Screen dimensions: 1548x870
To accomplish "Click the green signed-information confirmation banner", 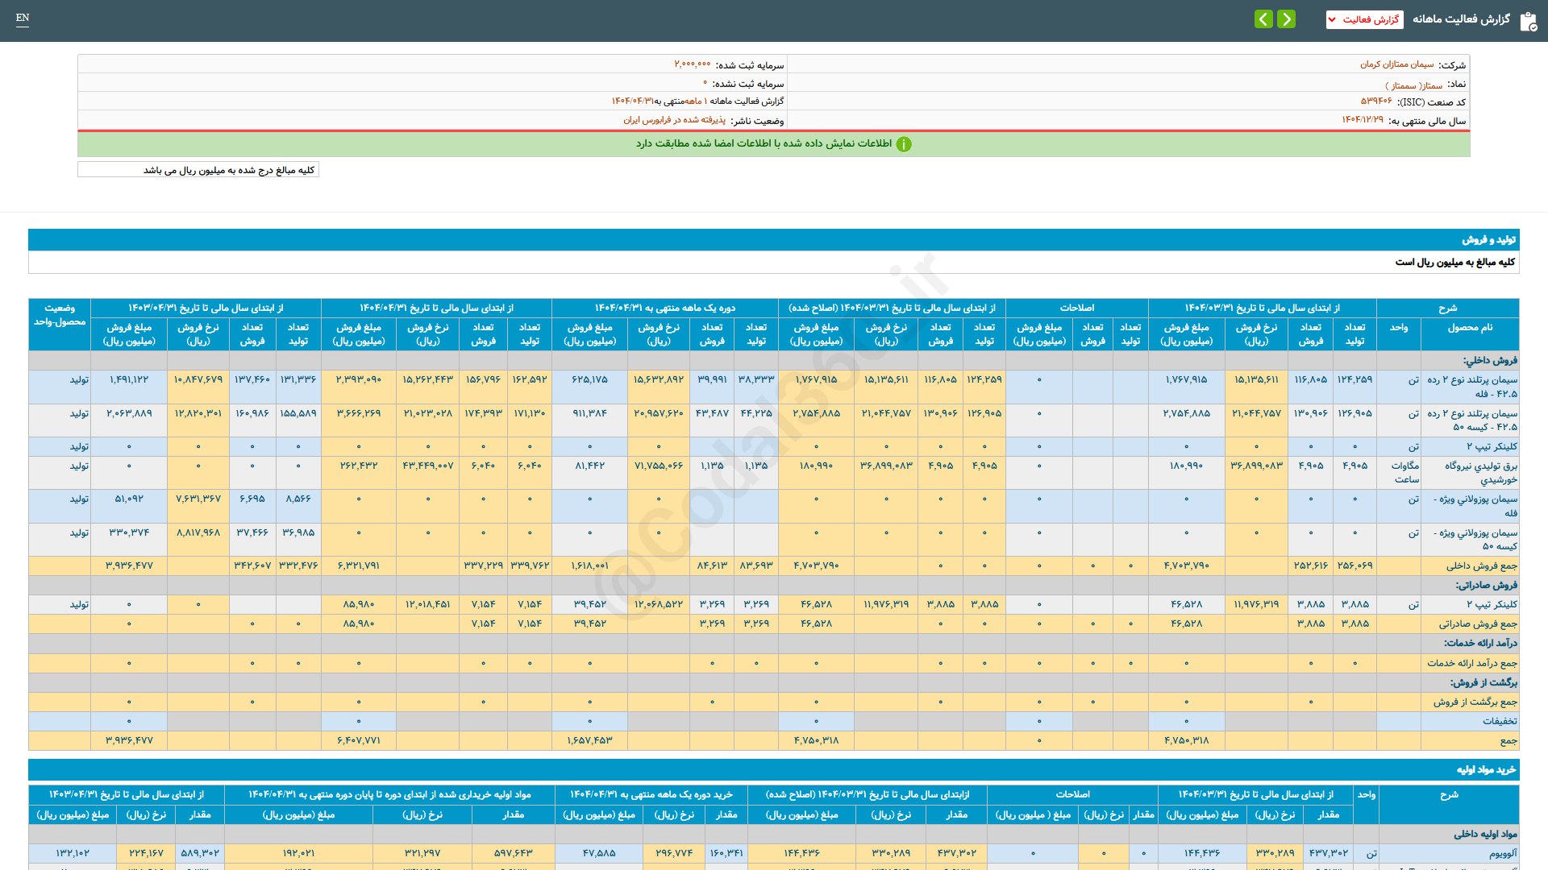I will click(x=774, y=143).
